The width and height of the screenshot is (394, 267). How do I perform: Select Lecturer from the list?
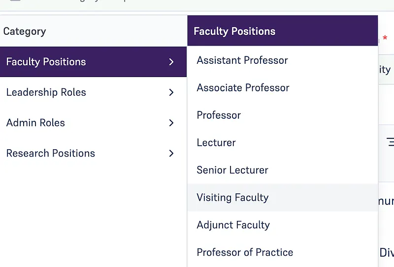pyautogui.click(x=283, y=142)
